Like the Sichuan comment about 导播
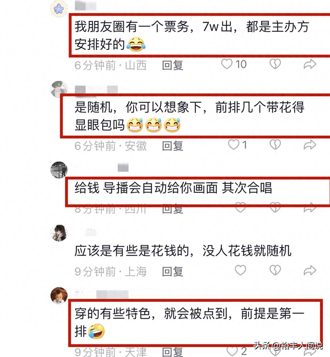 coord(241,208)
